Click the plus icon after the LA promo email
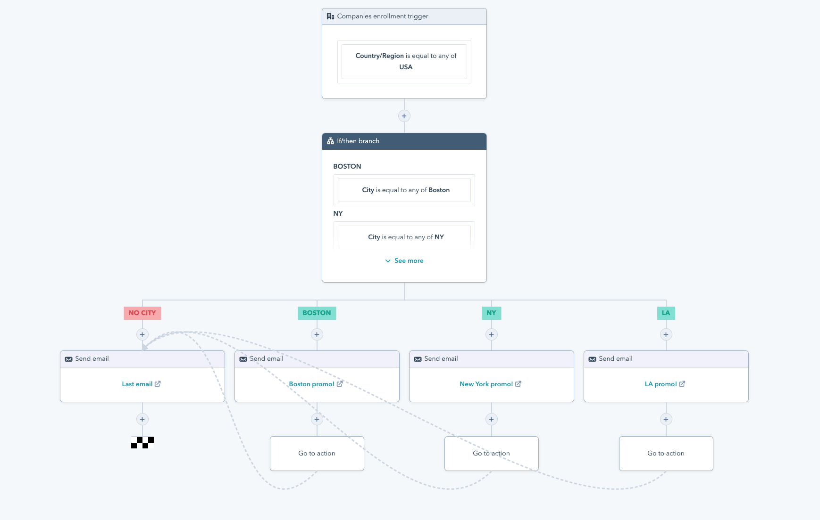This screenshot has width=820, height=520. click(666, 419)
